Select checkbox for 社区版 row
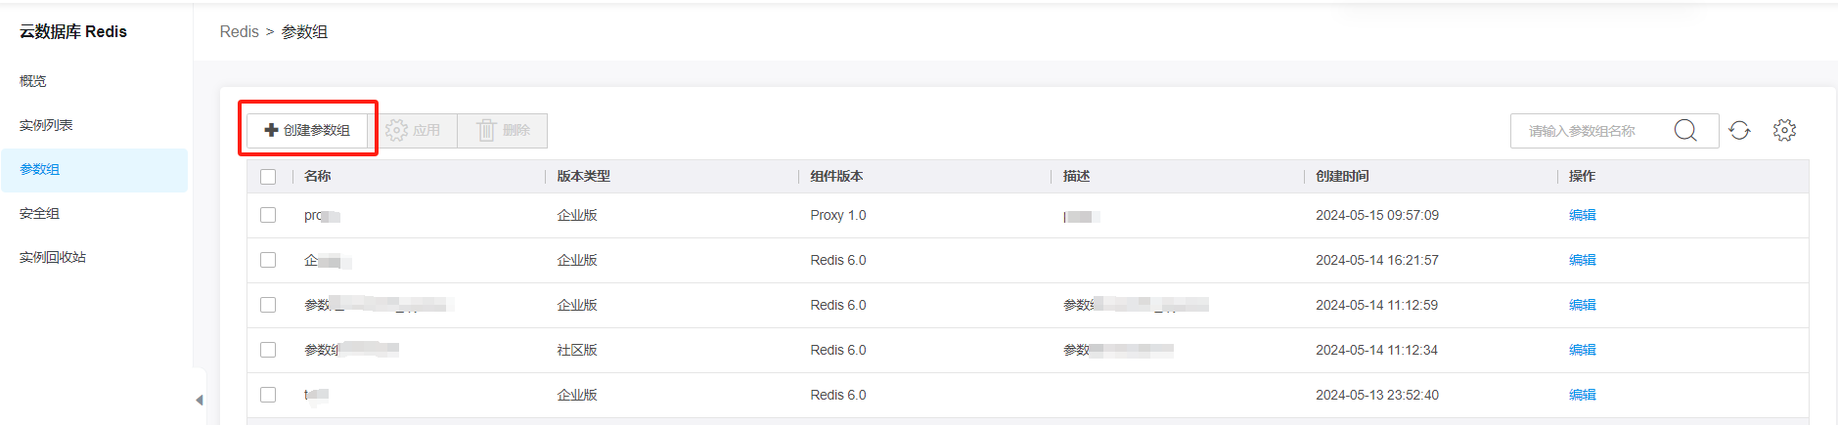The width and height of the screenshot is (1838, 425). point(268,350)
